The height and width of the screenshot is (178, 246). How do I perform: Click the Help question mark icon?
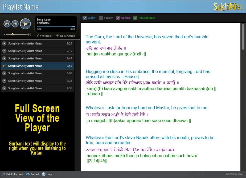[44, 174]
